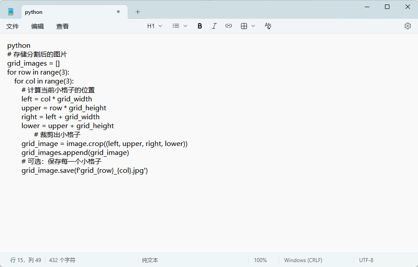The height and width of the screenshot is (267, 418).
Task: Click the line 'for row in range(3):'
Action: pyautogui.click(x=38, y=72)
